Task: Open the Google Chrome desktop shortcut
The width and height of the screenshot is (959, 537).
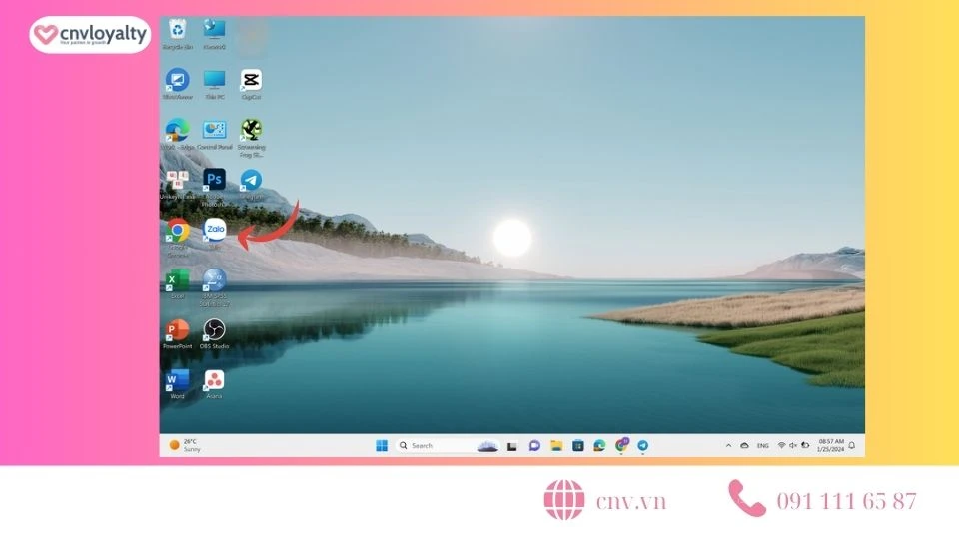Action: click(177, 232)
